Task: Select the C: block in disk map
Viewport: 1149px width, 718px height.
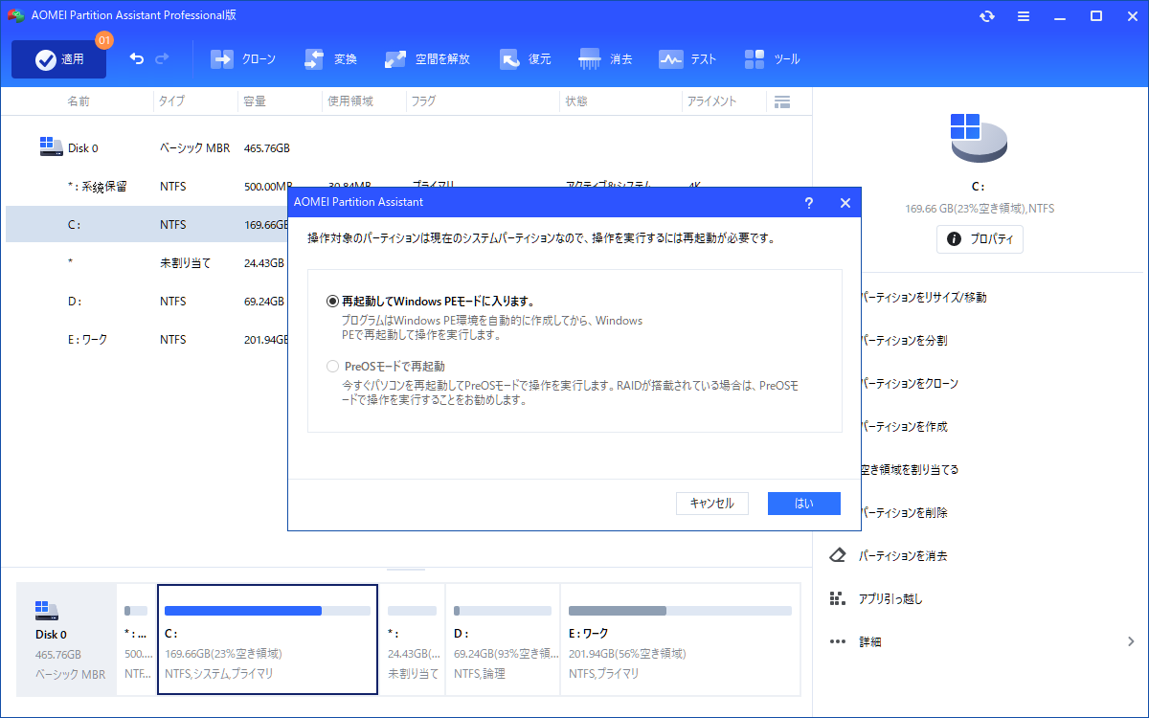Action: 267,639
